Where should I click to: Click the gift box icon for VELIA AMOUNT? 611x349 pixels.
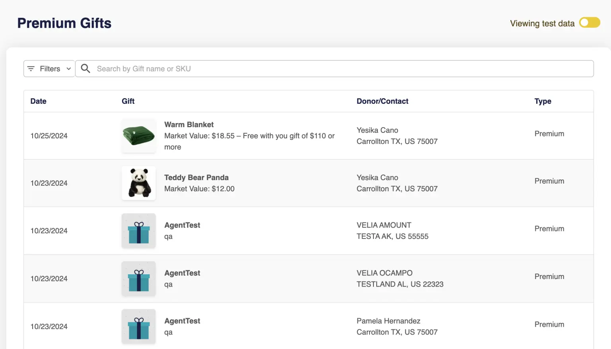[x=138, y=231]
